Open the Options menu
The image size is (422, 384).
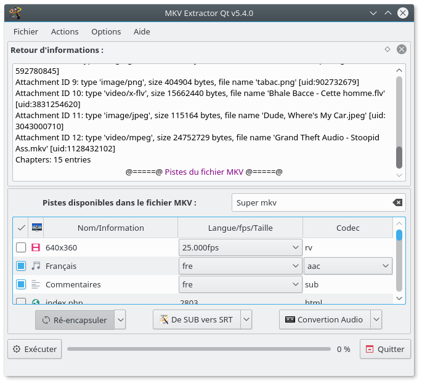[x=106, y=32]
